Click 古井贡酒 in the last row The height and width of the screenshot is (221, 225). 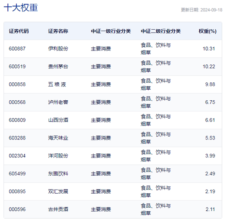(x=58, y=210)
